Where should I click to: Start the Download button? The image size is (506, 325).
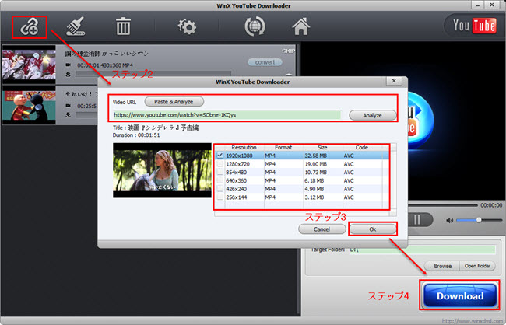tap(460, 295)
